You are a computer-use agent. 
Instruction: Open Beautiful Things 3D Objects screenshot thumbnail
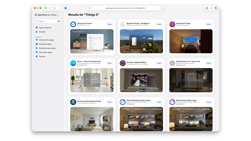(x=142, y=41)
